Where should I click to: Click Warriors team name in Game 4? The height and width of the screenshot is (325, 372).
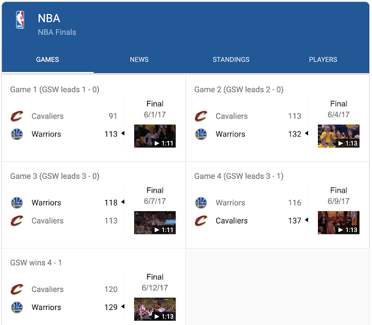click(230, 203)
